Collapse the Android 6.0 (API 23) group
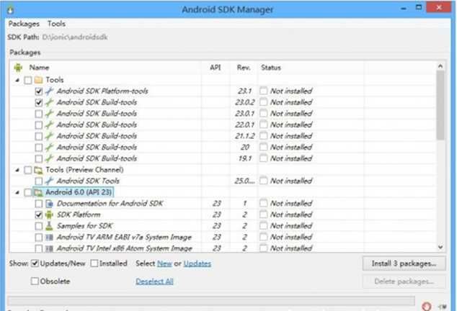The width and height of the screenshot is (457, 311). pos(17,192)
